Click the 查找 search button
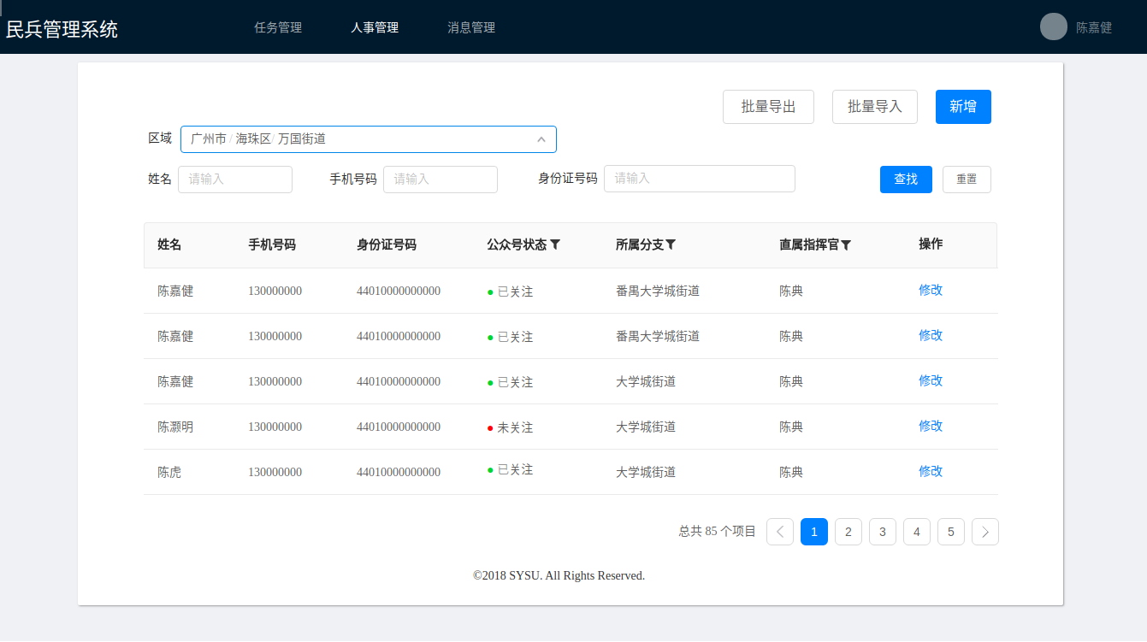 click(x=906, y=180)
